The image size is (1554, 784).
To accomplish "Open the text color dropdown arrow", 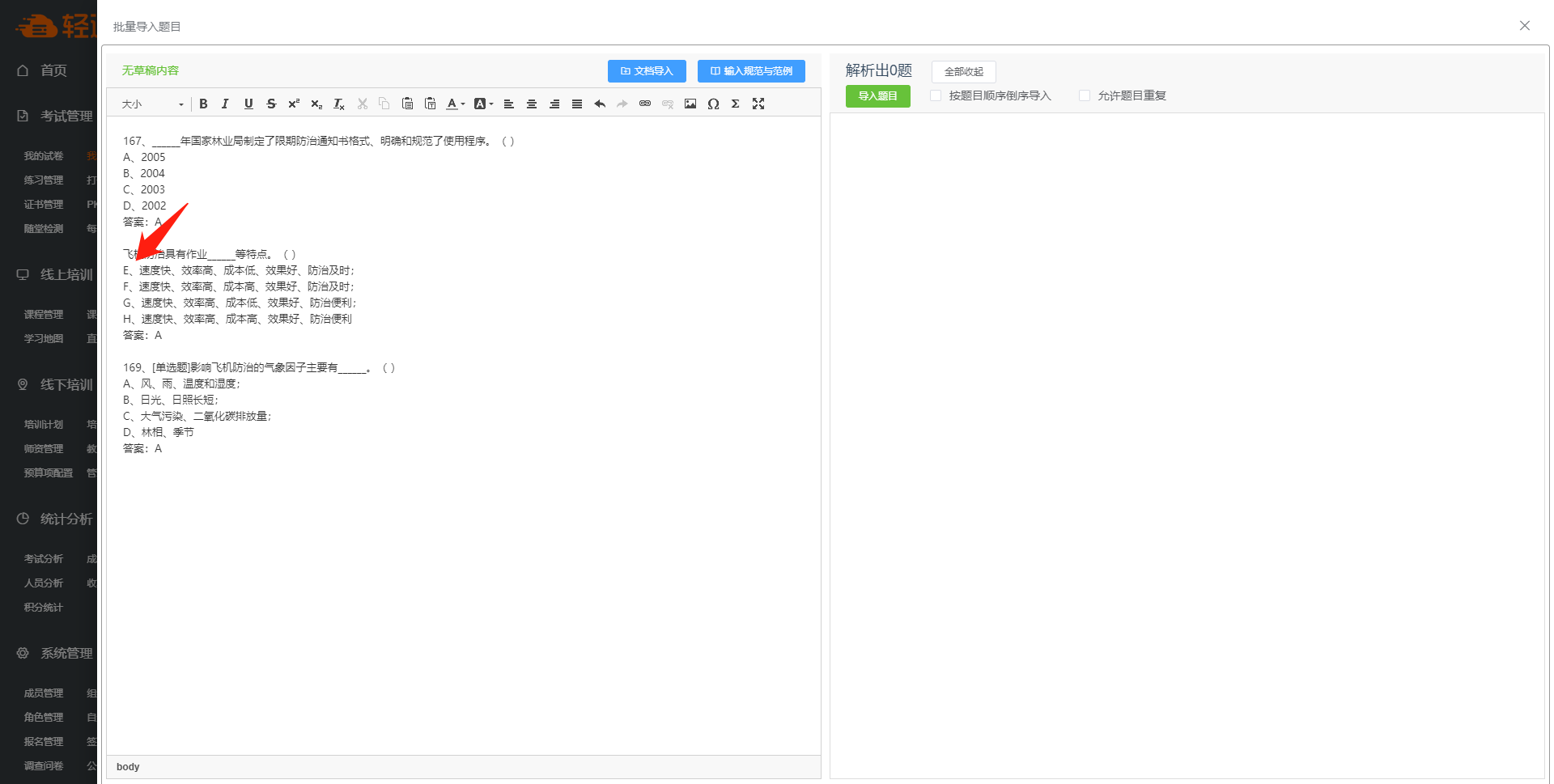I will pyautogui.click(x=463, y=104).
